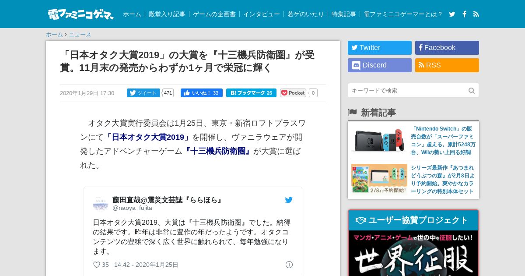
Task: Click the Twitter bird in embedded tweet
Action: coord(289,200)
